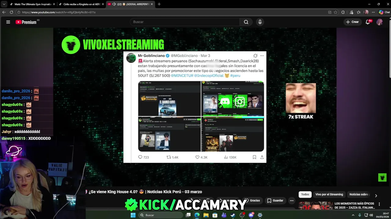Image resolution: width=391 pixels, height=219 pixels.
Task: Open the Windows Start menu
Action: tap(133, 215)
